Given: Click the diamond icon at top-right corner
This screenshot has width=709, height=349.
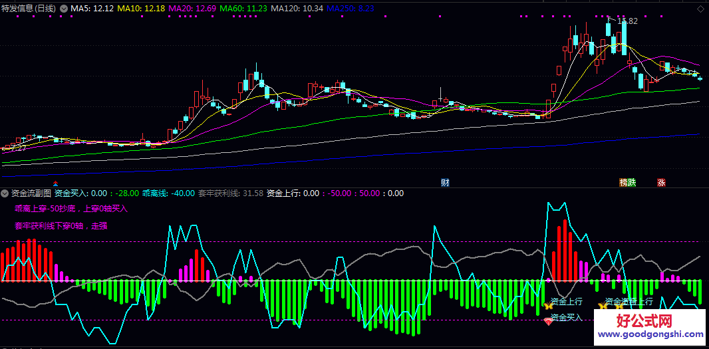Looking at the screenshot, I should (701, 7).
